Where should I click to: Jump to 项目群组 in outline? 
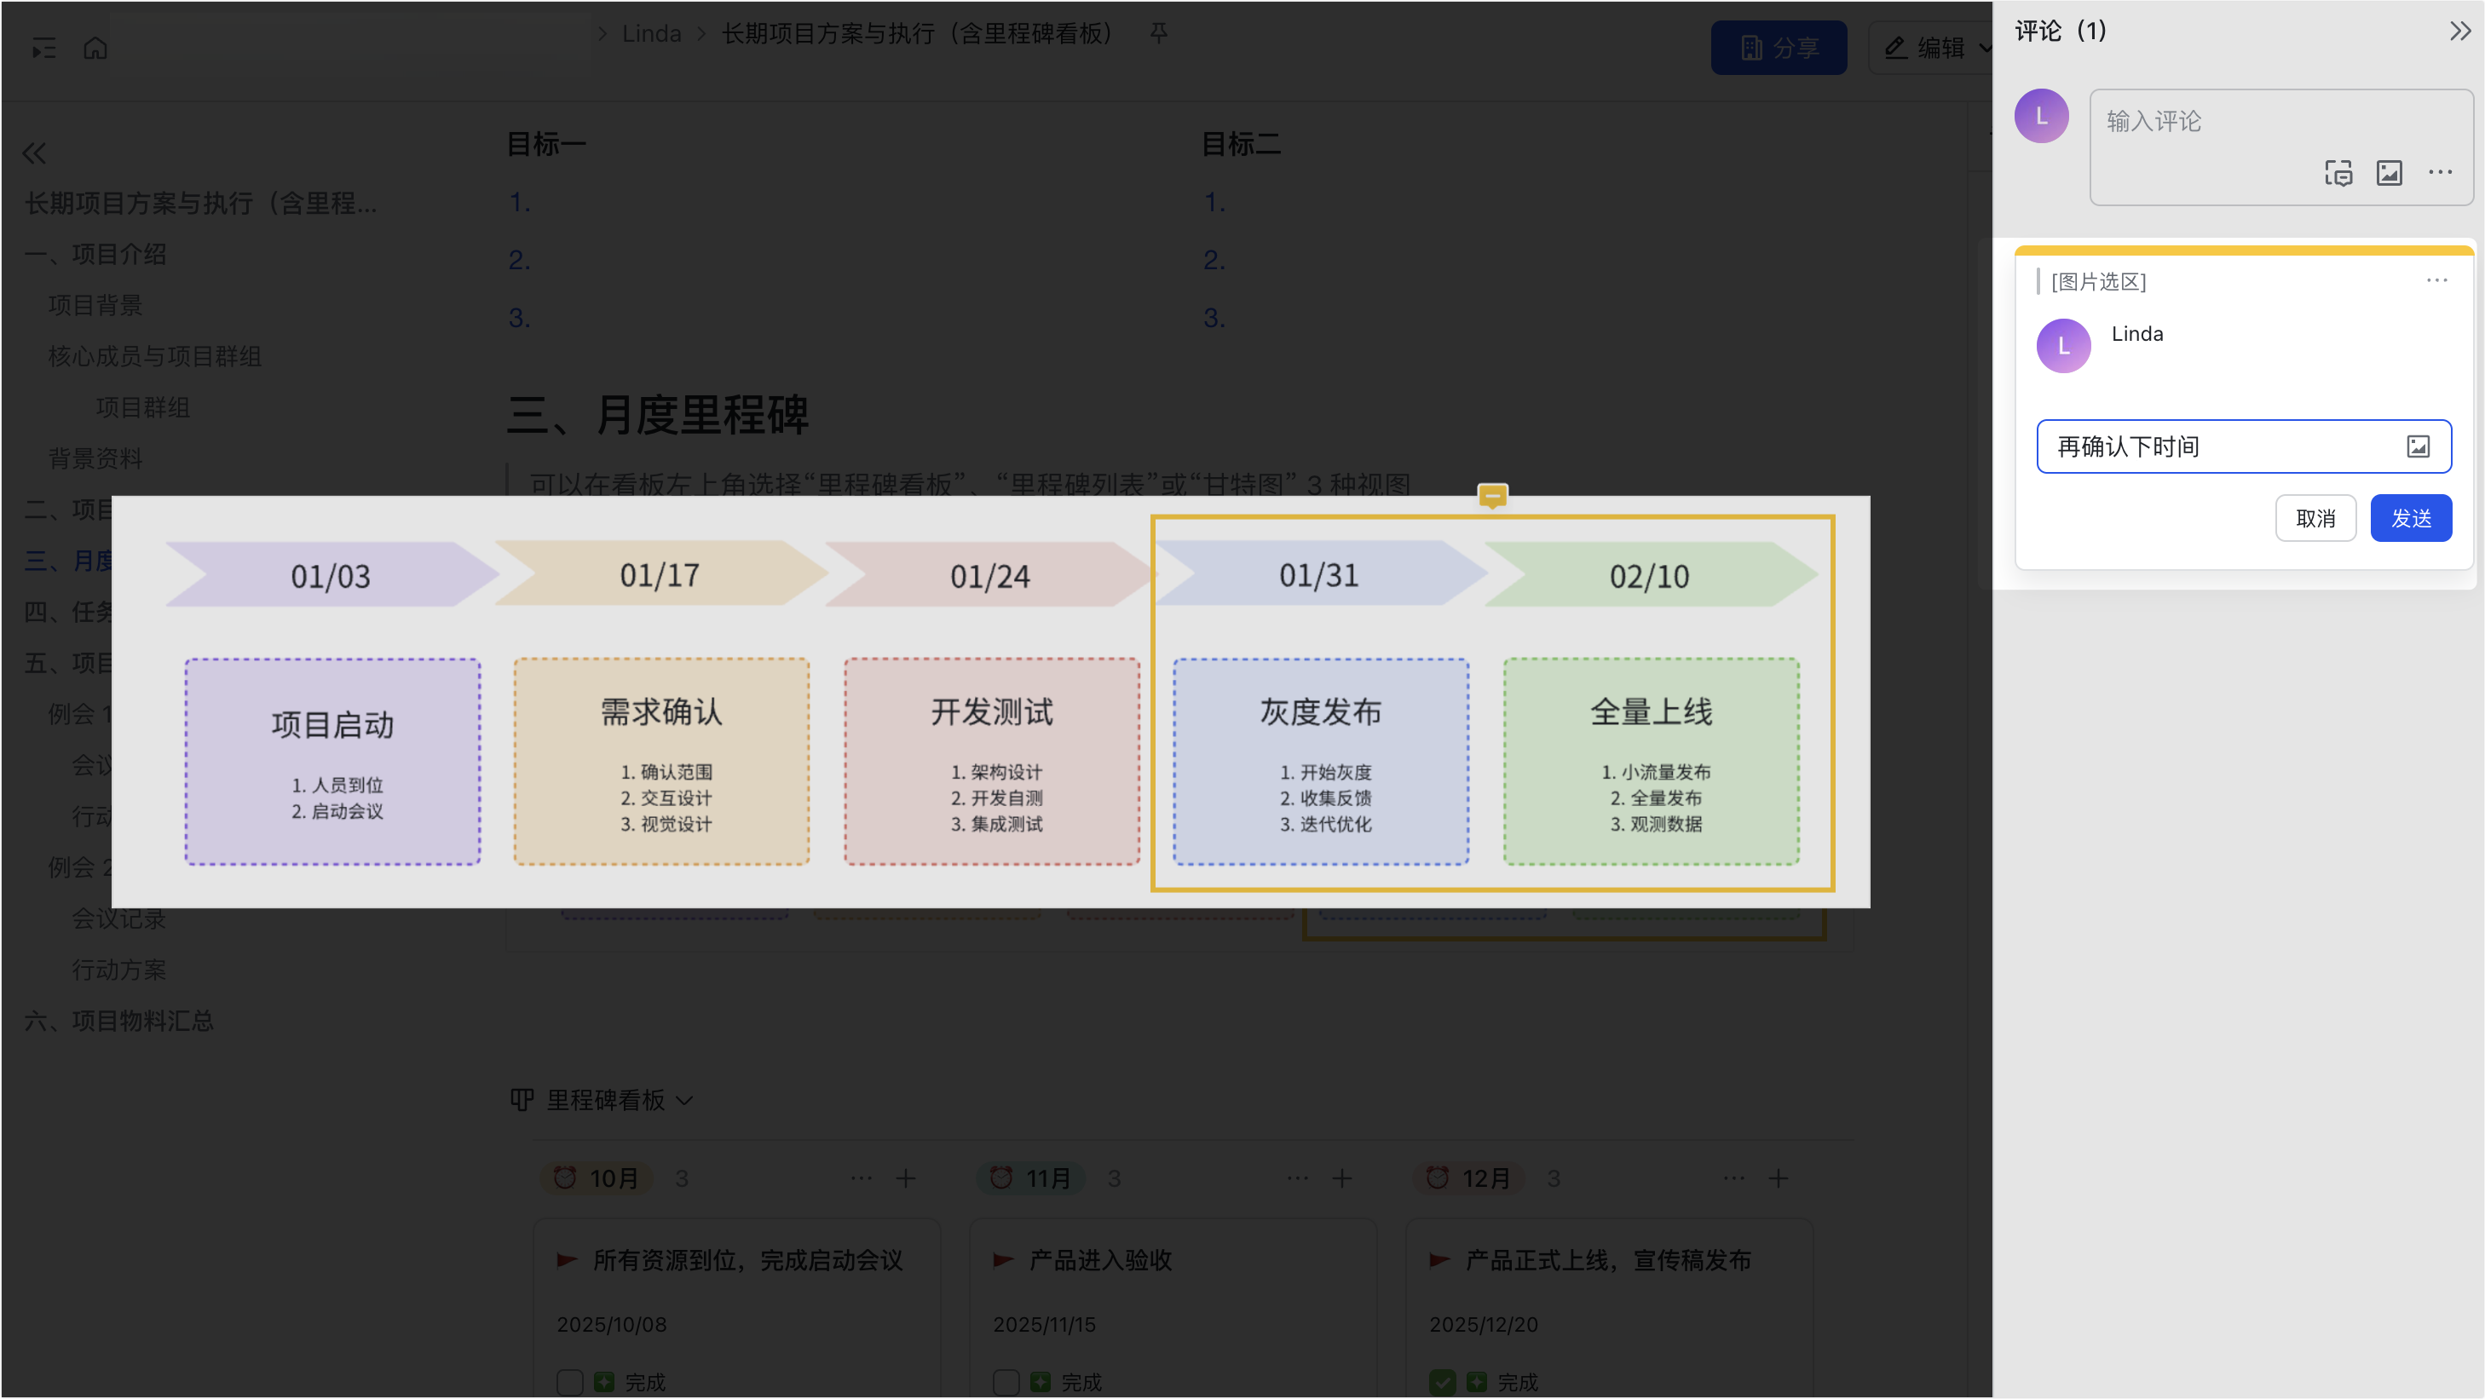tap(143, 408)
